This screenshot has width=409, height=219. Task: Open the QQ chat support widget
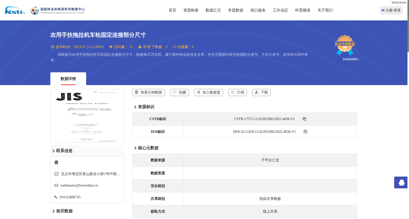pyautogui.click(x=401, y=182)
